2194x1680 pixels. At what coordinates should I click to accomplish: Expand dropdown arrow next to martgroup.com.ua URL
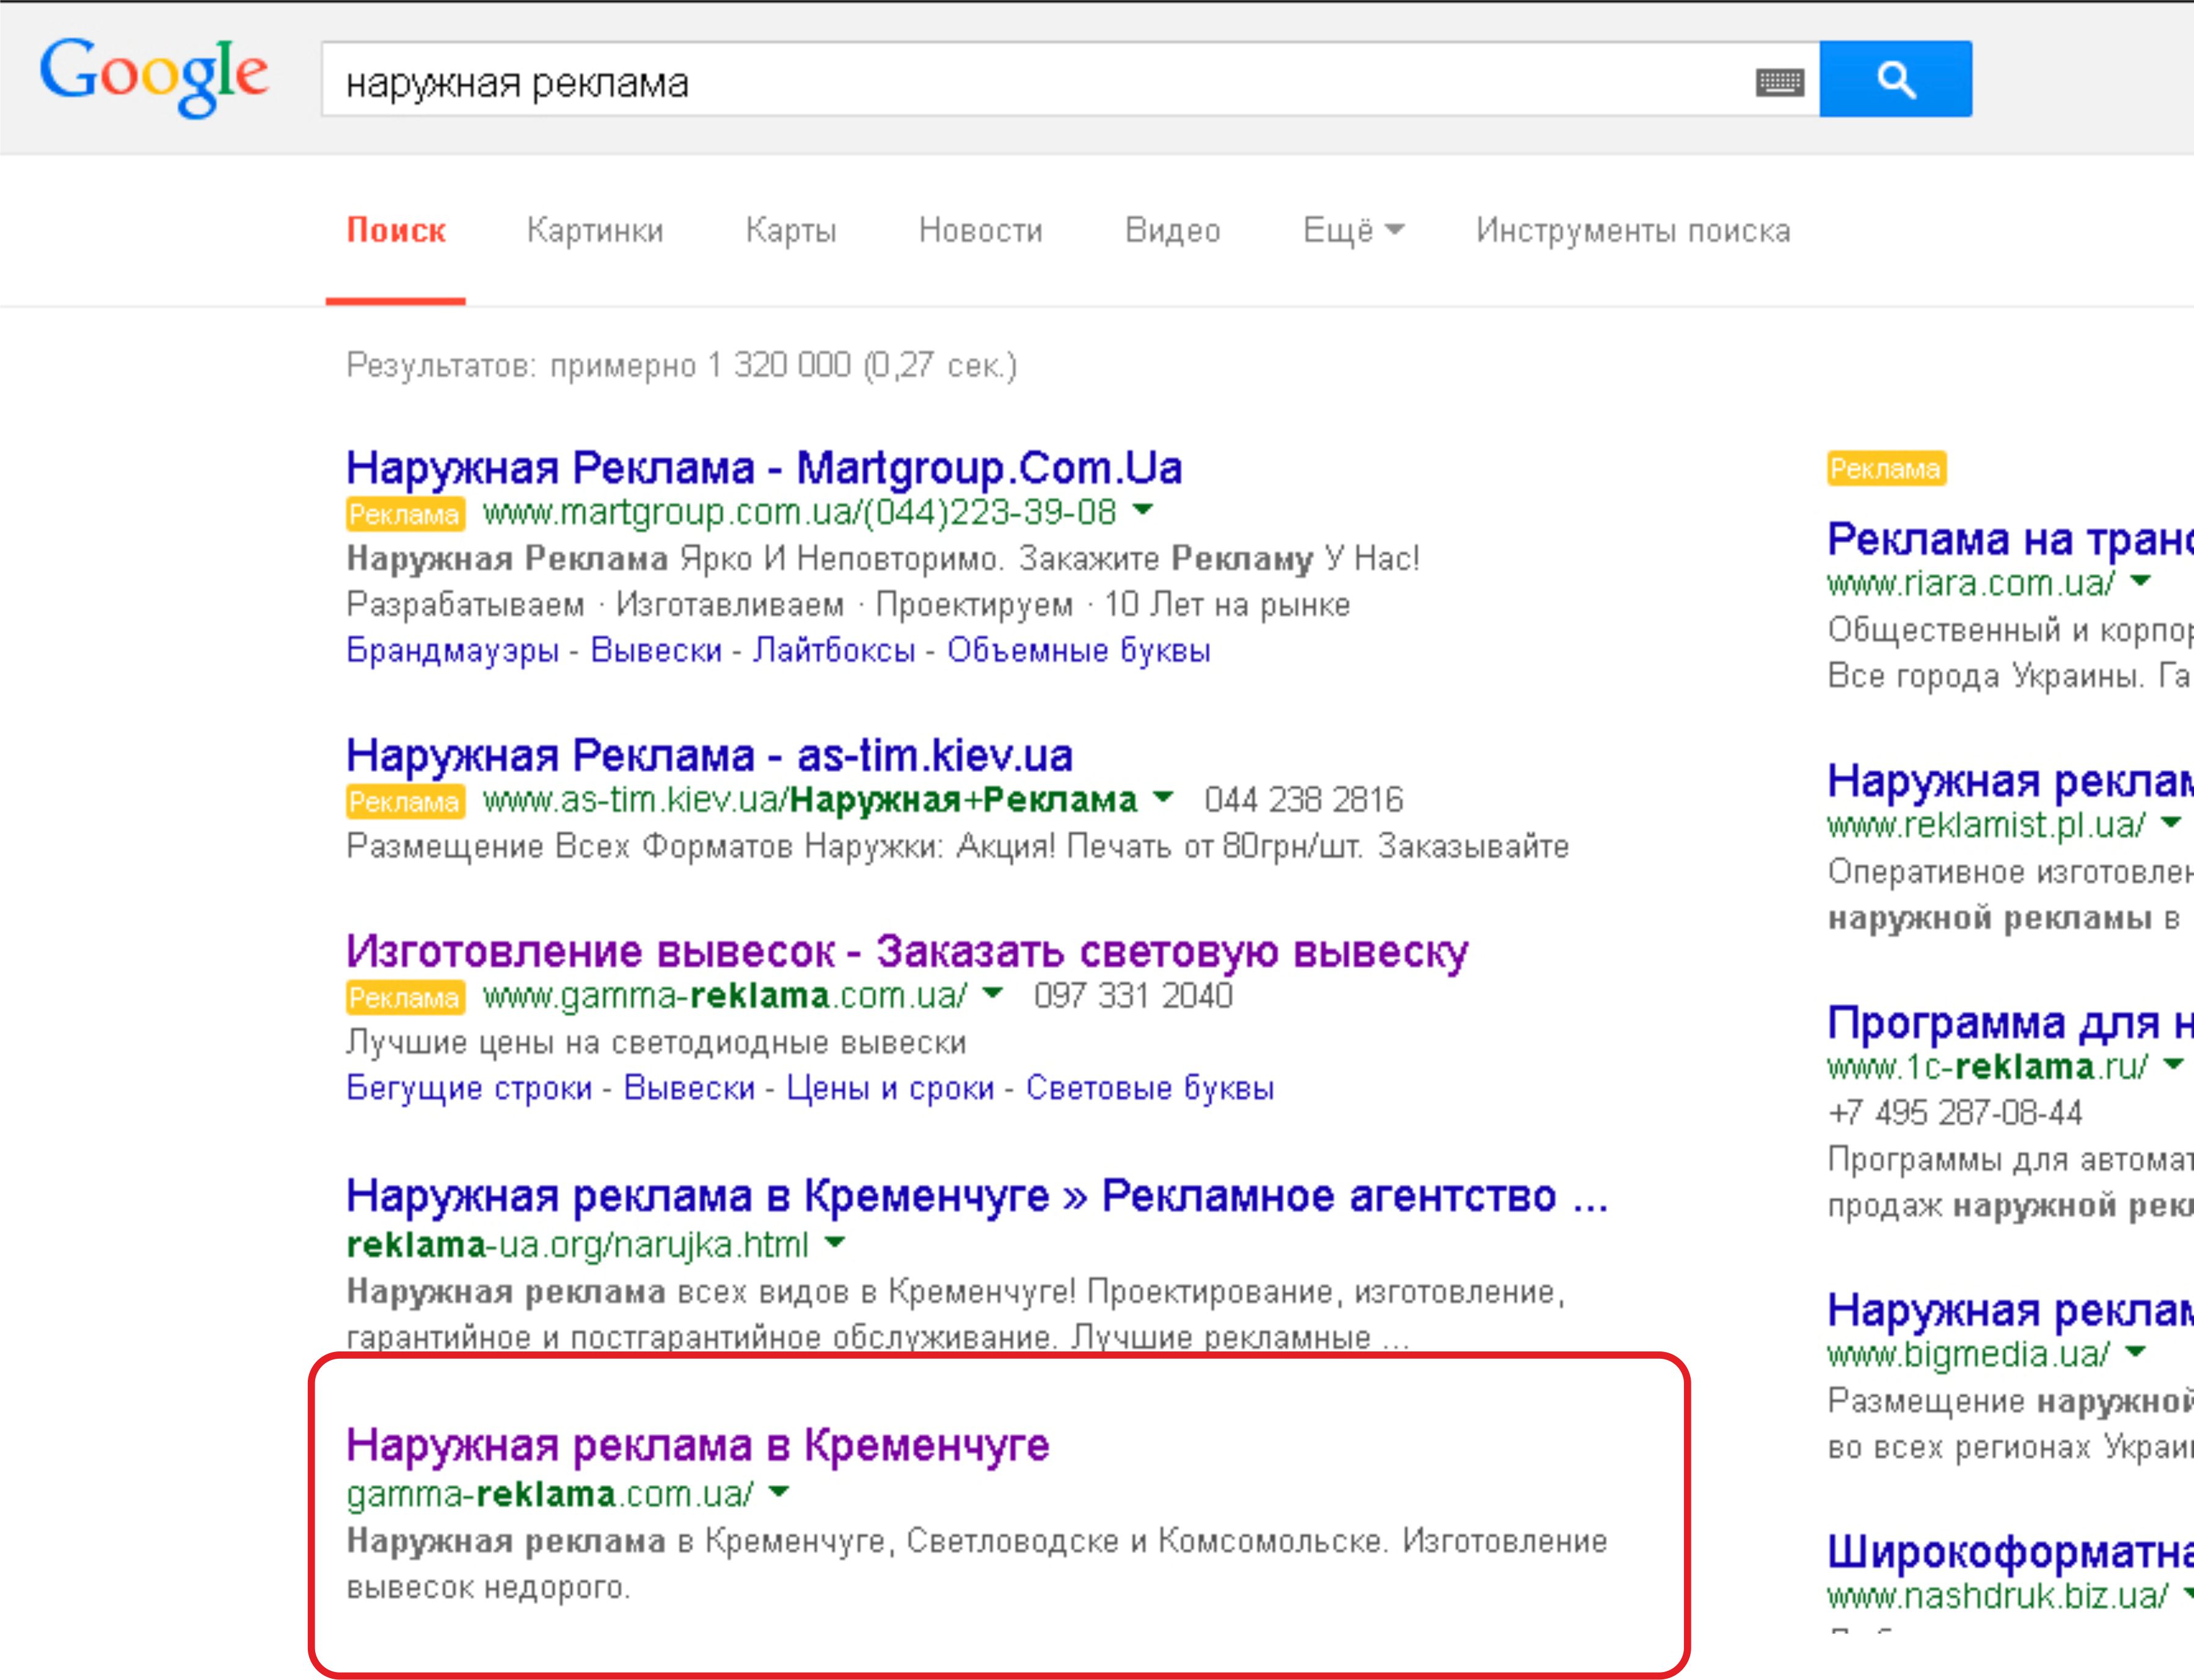coord(1143,510)
